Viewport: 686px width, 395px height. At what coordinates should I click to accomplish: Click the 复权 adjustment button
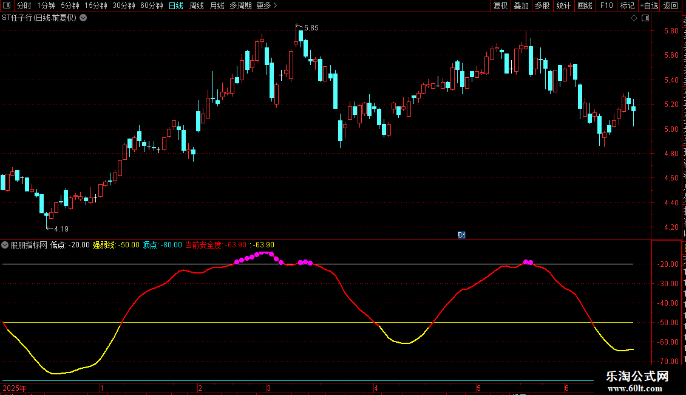(x=500, y=5)
